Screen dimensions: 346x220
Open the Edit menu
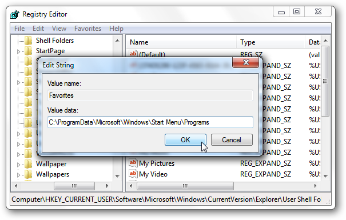(38, 29)
